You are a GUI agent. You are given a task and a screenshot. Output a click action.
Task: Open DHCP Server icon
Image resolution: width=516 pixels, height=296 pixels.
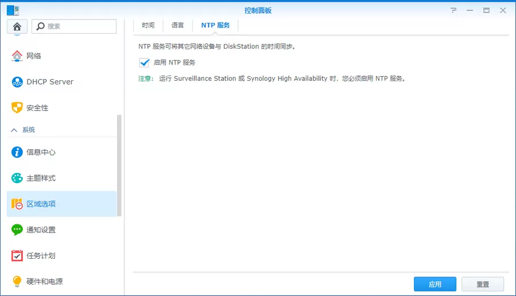pos(17,82)
